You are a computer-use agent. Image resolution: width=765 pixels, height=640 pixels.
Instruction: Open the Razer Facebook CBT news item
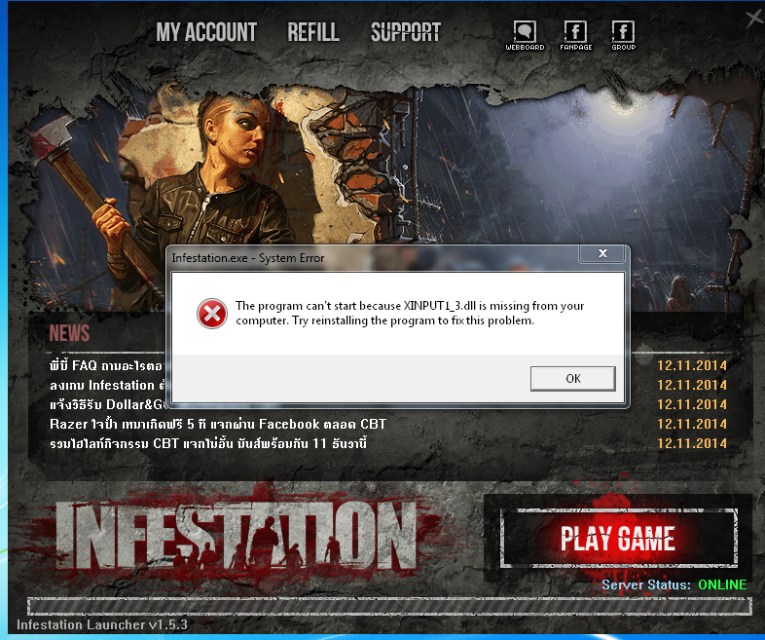point(218,424)
